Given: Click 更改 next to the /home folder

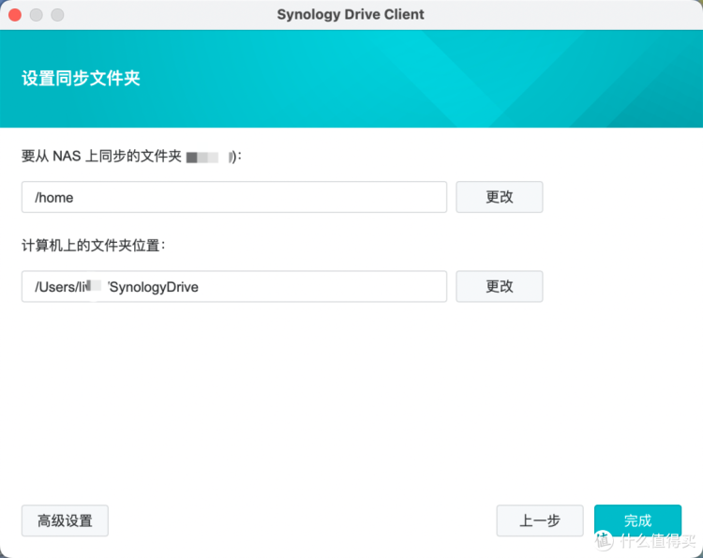Looking at the screenshot, I should [x=500, y=197].
